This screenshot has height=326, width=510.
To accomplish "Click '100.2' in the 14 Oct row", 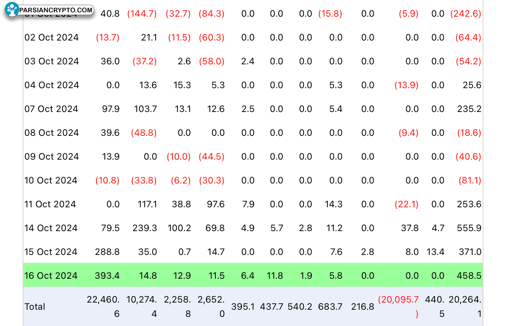I will (180, 228).
